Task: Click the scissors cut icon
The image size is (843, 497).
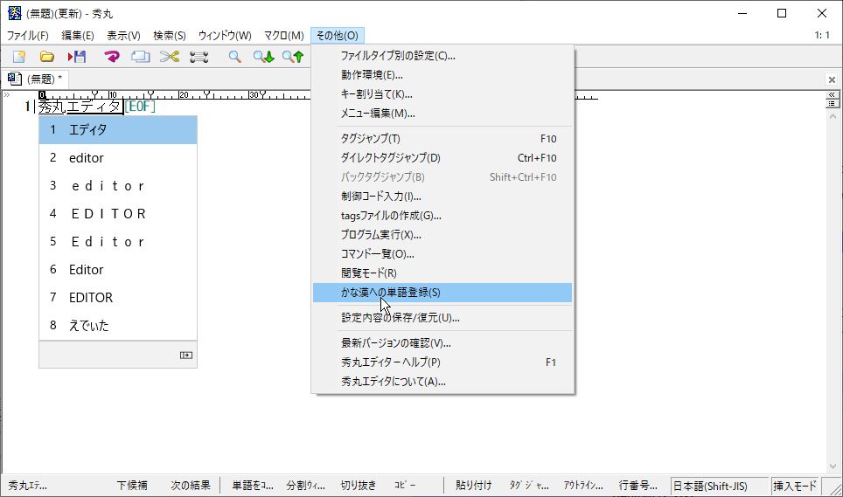Action: 170,57
